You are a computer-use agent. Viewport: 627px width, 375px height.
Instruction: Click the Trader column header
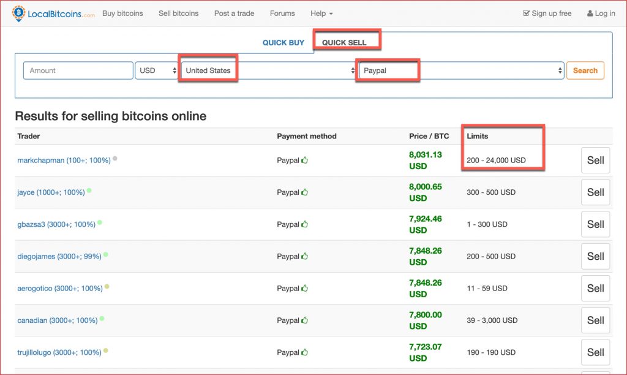29,136
